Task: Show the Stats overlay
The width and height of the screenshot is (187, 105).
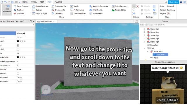Action: (162, 6)
